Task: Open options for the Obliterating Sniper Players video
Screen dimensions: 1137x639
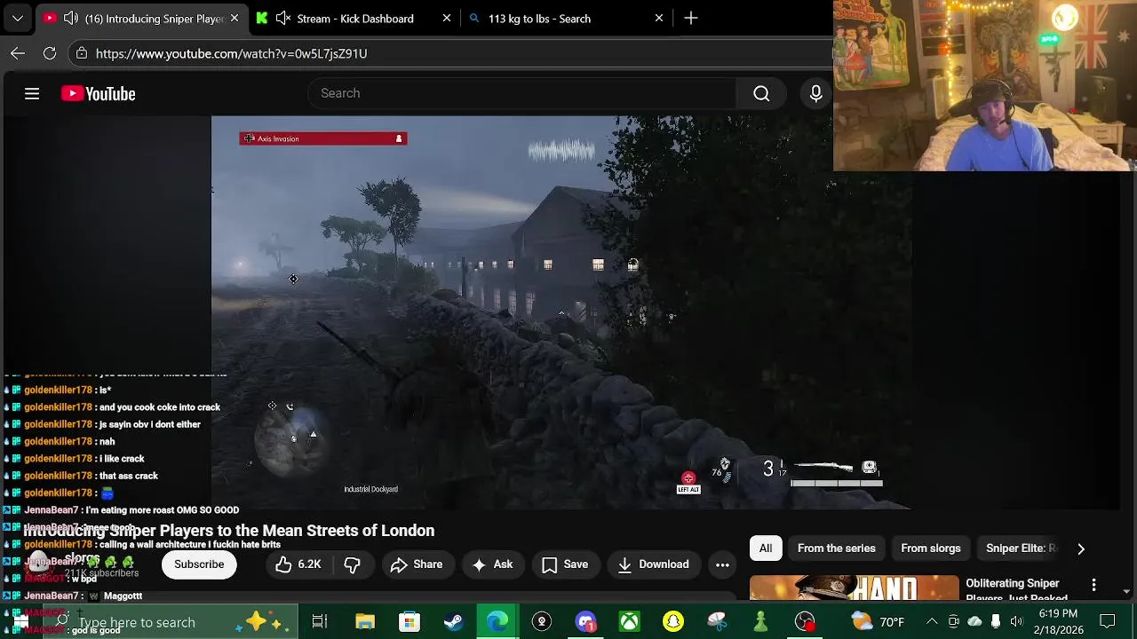Action: (1093, 586)
